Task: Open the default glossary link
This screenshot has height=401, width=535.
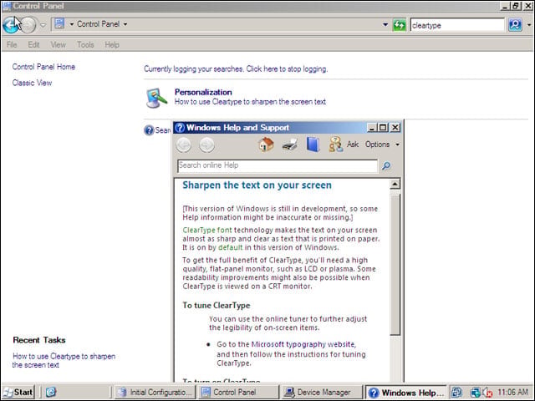Action: click(x=231, y=247)
